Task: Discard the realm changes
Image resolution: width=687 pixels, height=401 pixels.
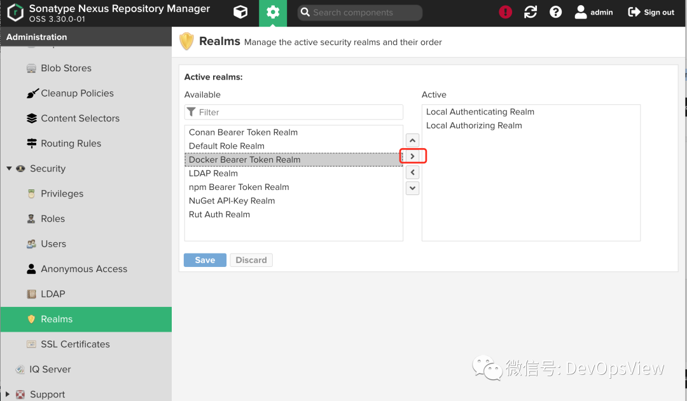Action: pyautogui.click(x=251, y=260)
